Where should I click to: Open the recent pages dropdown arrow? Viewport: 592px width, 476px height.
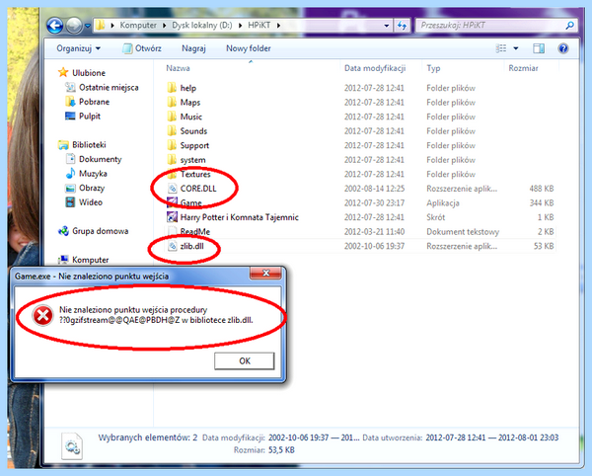click(88, 26)
